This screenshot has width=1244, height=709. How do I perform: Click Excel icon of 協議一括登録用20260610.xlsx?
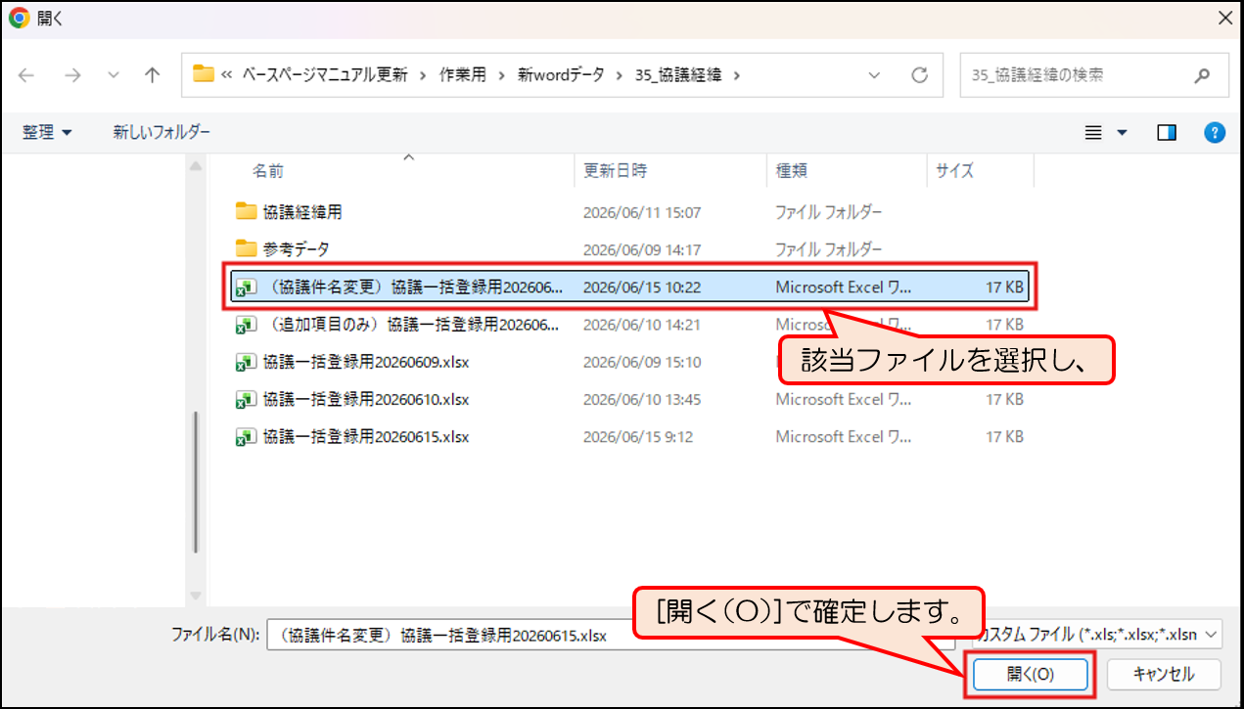coord(246,399)
